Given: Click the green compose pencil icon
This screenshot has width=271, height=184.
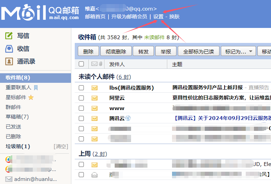Looking at the screenshot, I should (9, 36).
